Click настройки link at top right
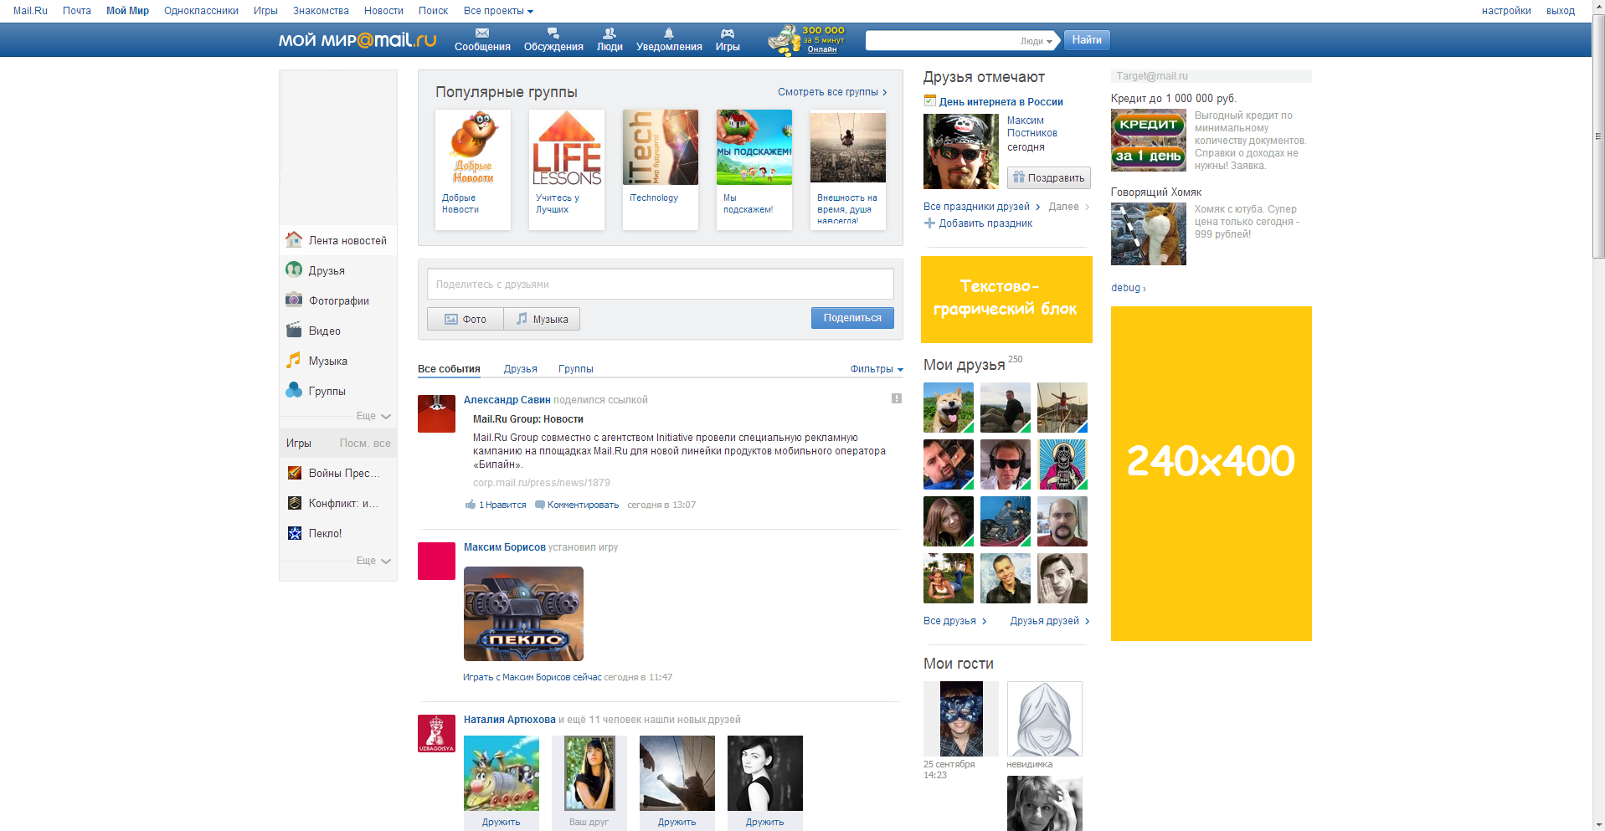 [x=1506, y=11]
